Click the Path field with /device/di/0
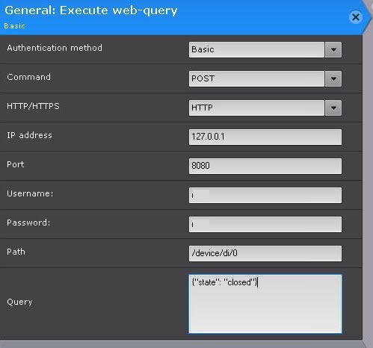This screenshot has height=348, width=373. 265,253
